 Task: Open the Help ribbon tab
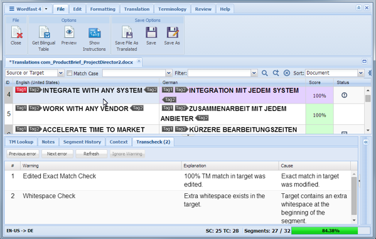[x=225, y=9]
